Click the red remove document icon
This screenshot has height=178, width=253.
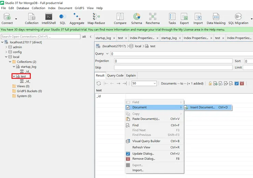point(242,83)
